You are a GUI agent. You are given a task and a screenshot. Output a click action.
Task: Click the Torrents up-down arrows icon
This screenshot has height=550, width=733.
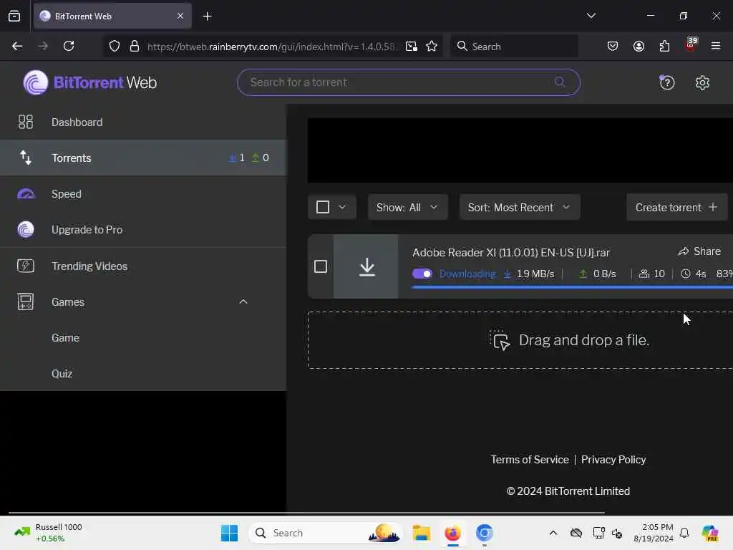coord(26,158)
